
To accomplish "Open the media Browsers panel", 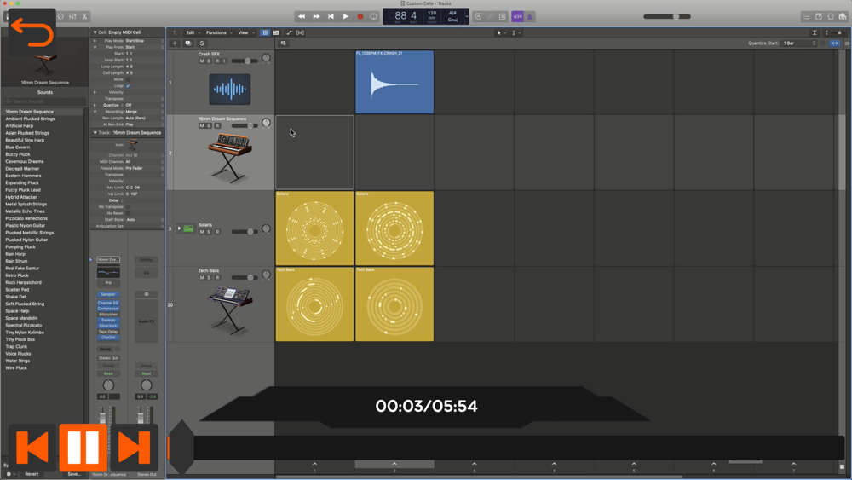I will tap(843, 16).
